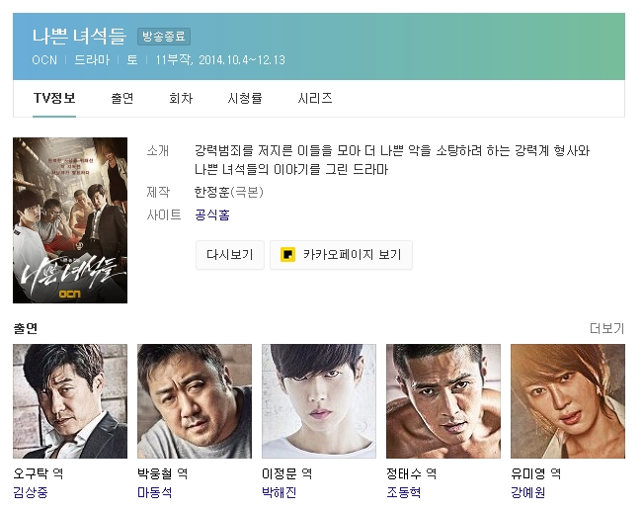Click the KakaoPage yellow logo icon

[x=287, y=254]
